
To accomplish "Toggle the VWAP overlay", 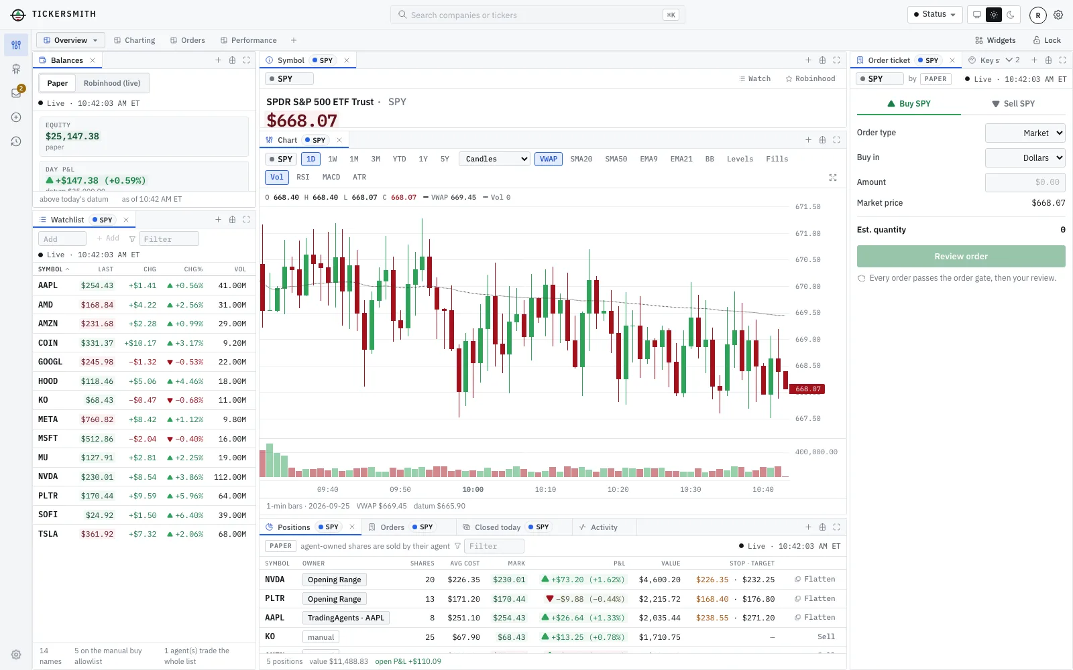I will (x=549, y=159).
